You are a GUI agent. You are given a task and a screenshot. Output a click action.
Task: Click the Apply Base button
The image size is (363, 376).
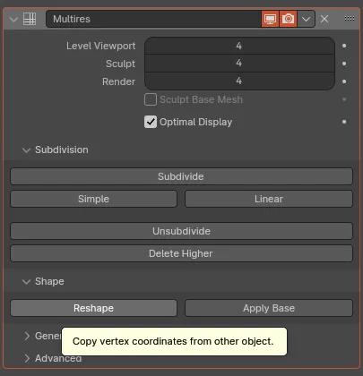(x=269, y=308)
